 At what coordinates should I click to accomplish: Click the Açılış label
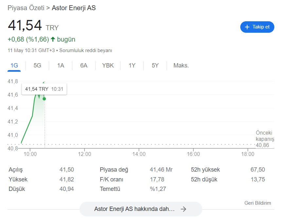(x=16, y=170)
